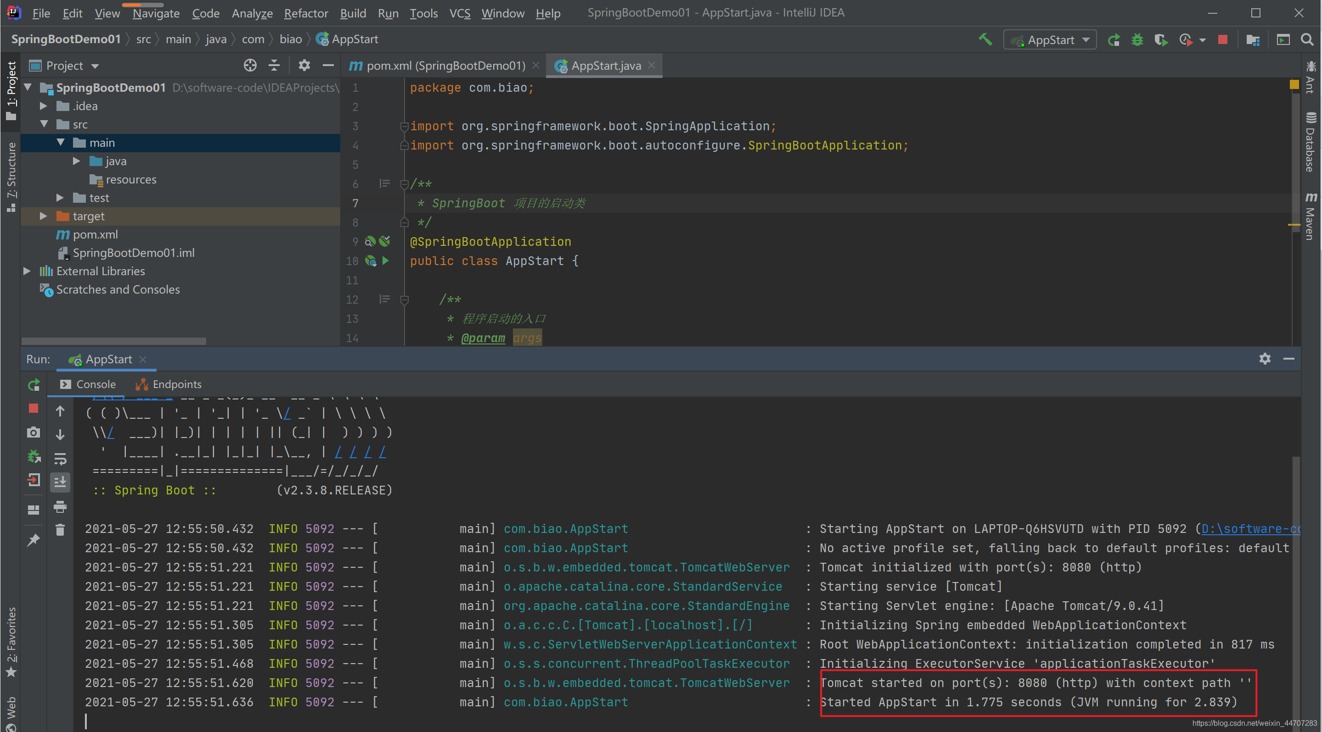The image size is (1322, 732).
Task: Select pom.xml in project tree
Action: point(95,234)
